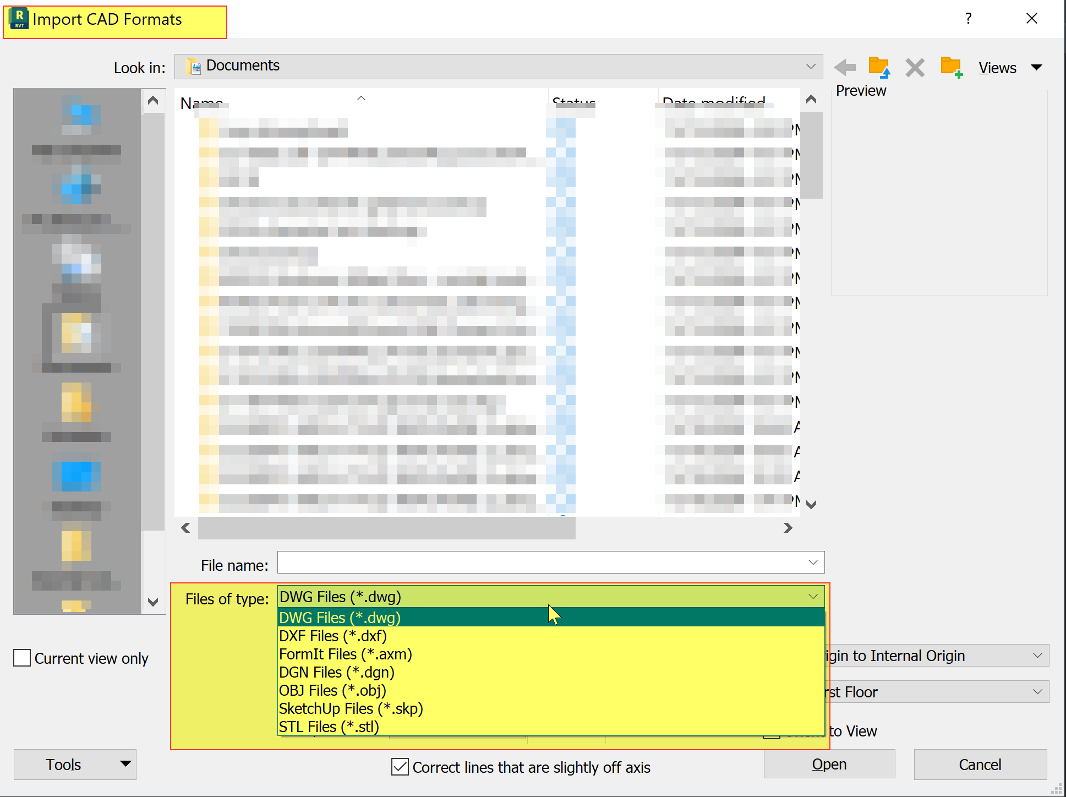The height and width of the screenshot is (797, 1066).
Task: Click the back arrow navigation icon
Action: [845, 68]
